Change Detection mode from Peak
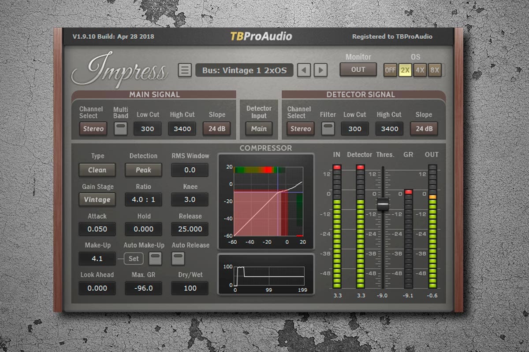Viewport: 529px width, 352px height. click(143, 170)
